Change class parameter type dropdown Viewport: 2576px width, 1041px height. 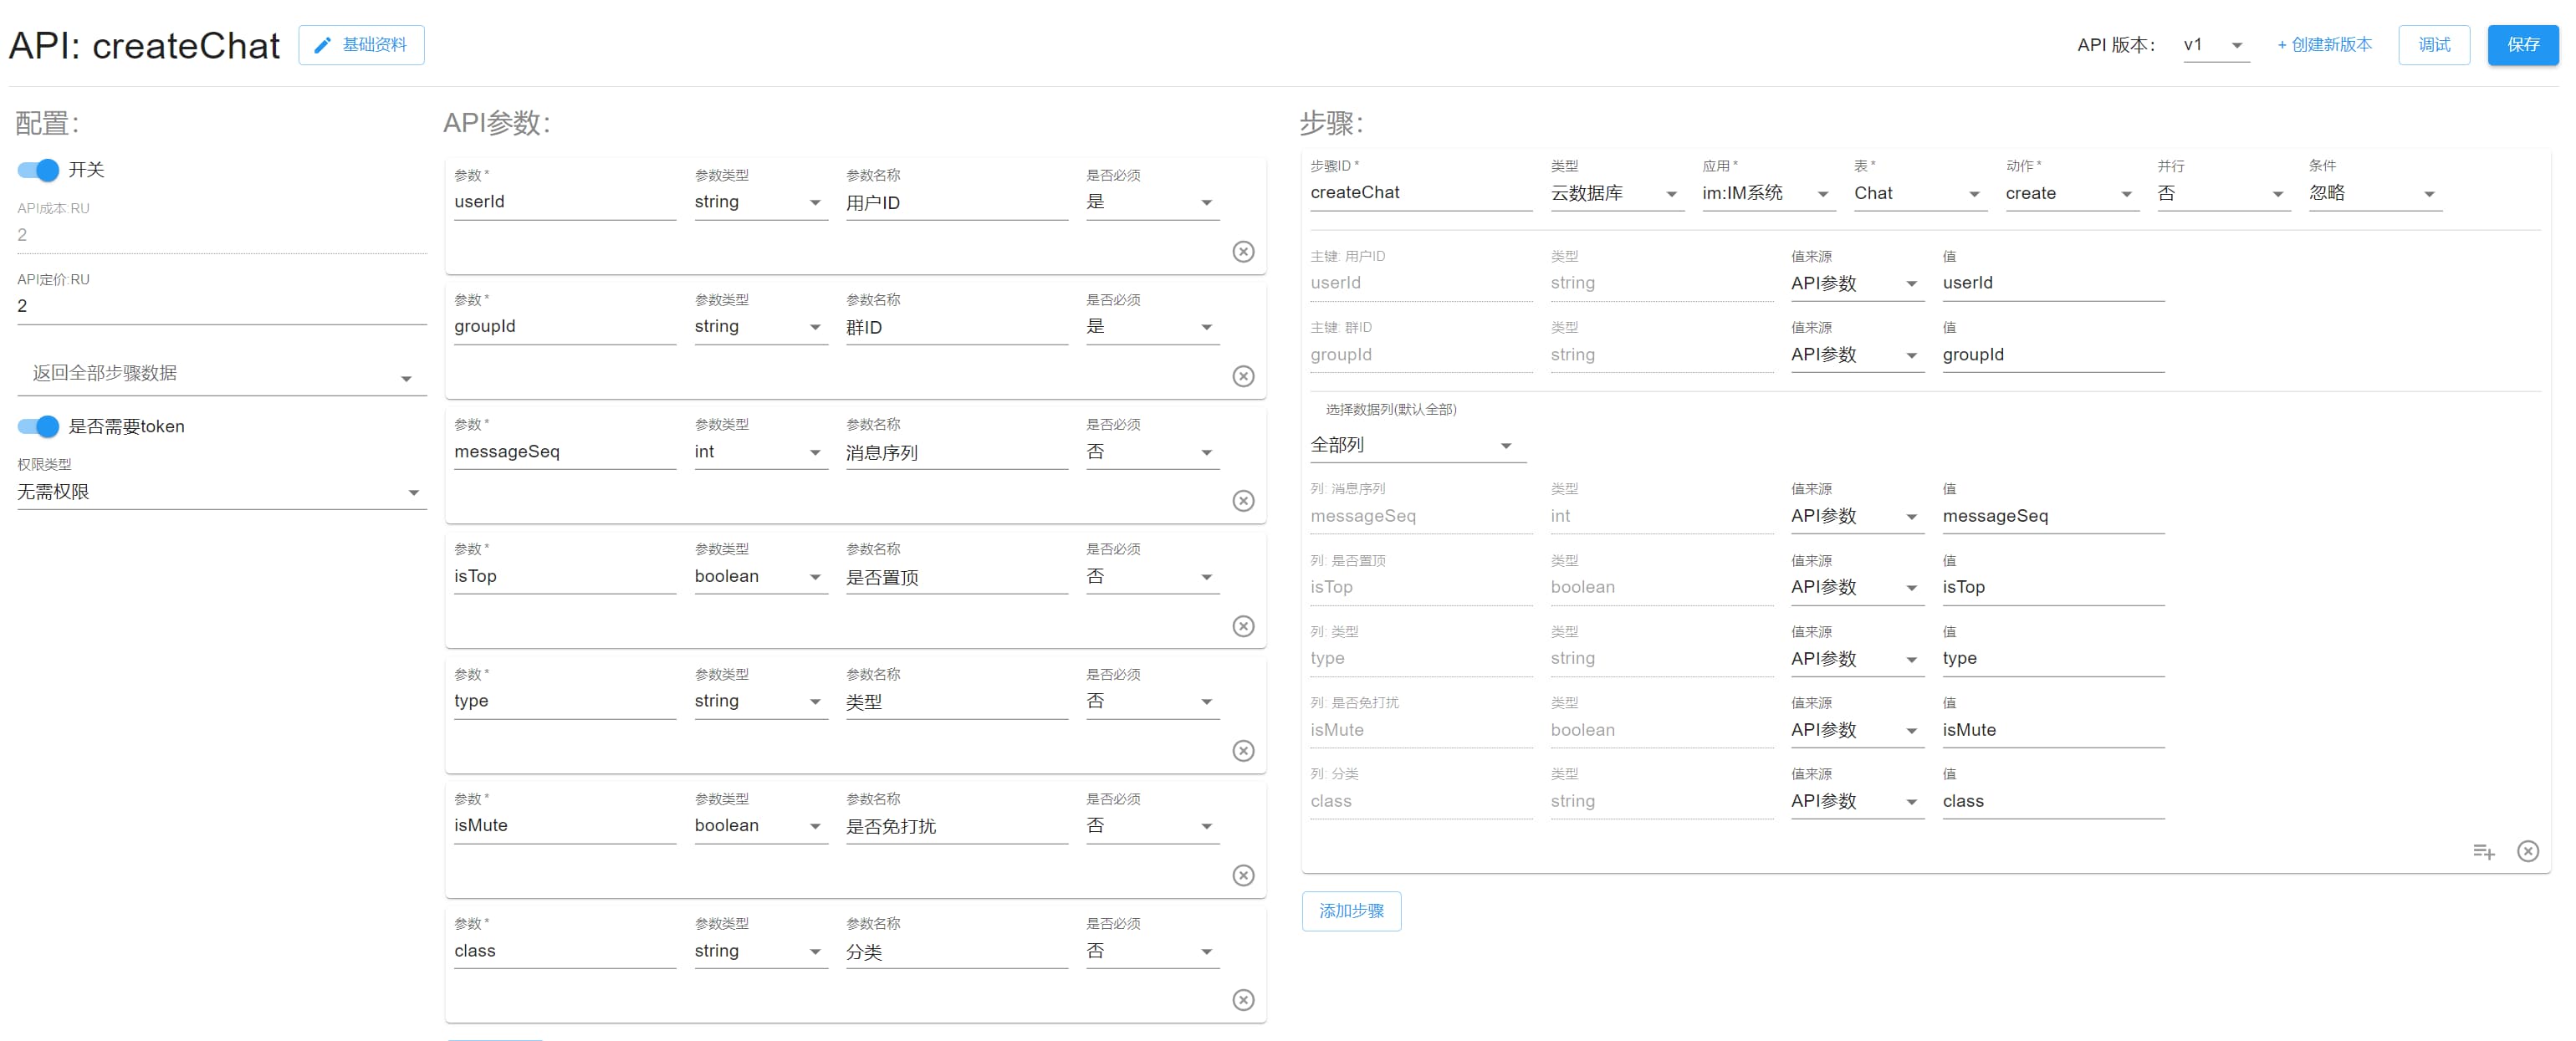click(x=760, y=951)
